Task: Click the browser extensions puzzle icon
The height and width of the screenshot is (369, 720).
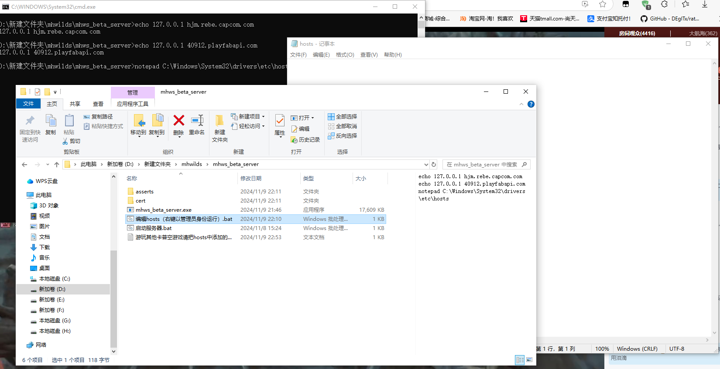Action: tap(664, 4)
